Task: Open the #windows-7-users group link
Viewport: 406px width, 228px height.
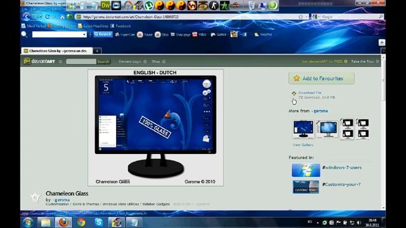Action: point(342,167)
